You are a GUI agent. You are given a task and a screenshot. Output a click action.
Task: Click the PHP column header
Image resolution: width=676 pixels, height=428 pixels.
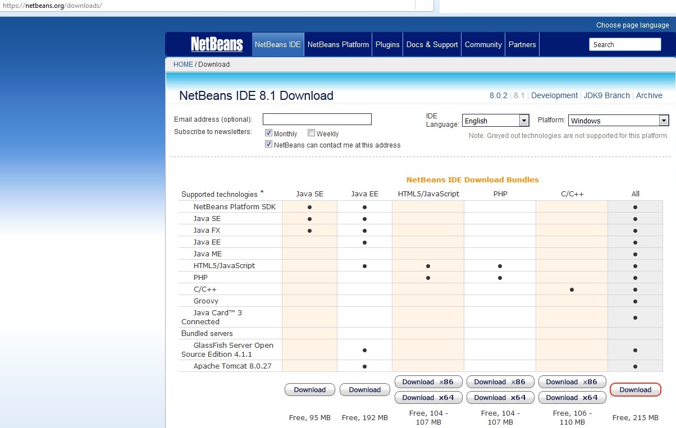tap(500, 194)
